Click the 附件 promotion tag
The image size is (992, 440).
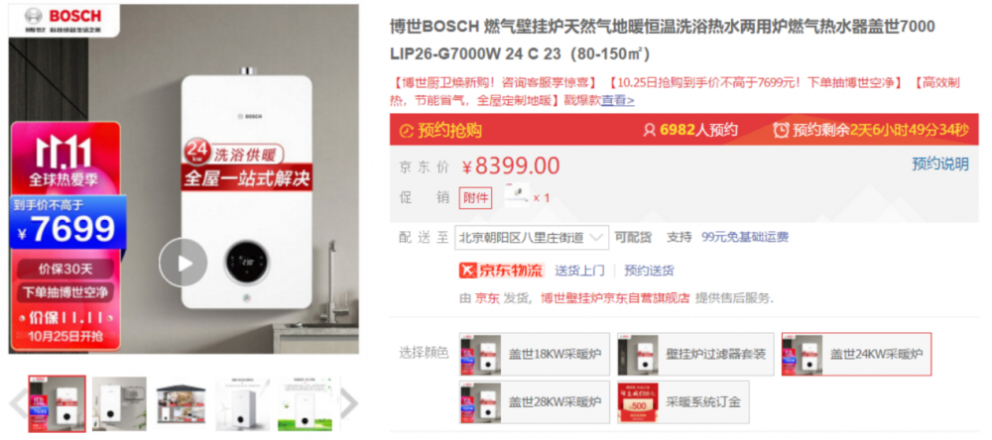click(x=476, y=198)
